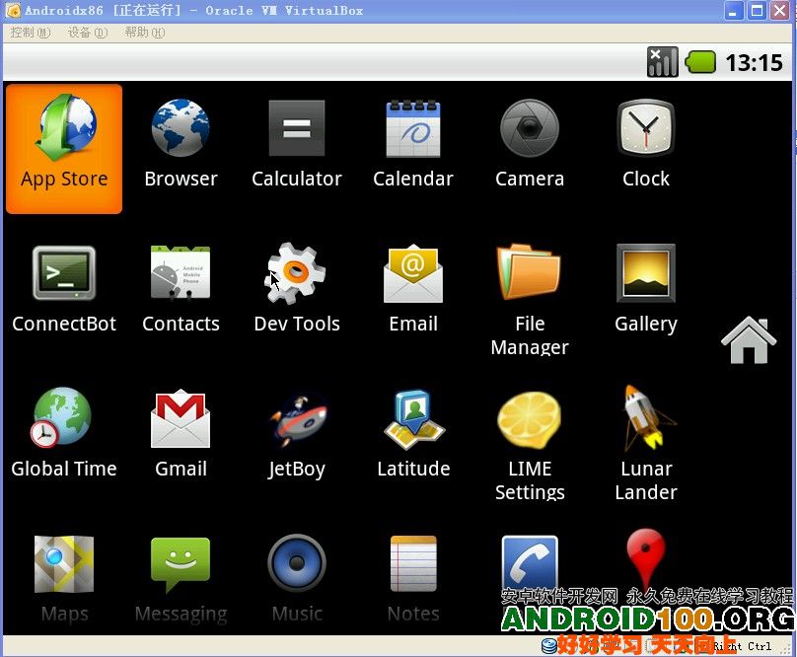Tap the green battery status icon
The height and width of the screenshot is (657, 797).
(700, 62)
